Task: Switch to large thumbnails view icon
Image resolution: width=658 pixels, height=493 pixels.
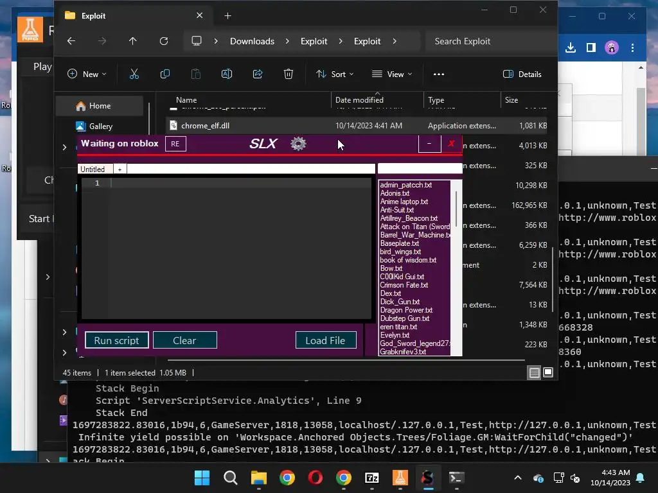Action: tap(548, 372)
